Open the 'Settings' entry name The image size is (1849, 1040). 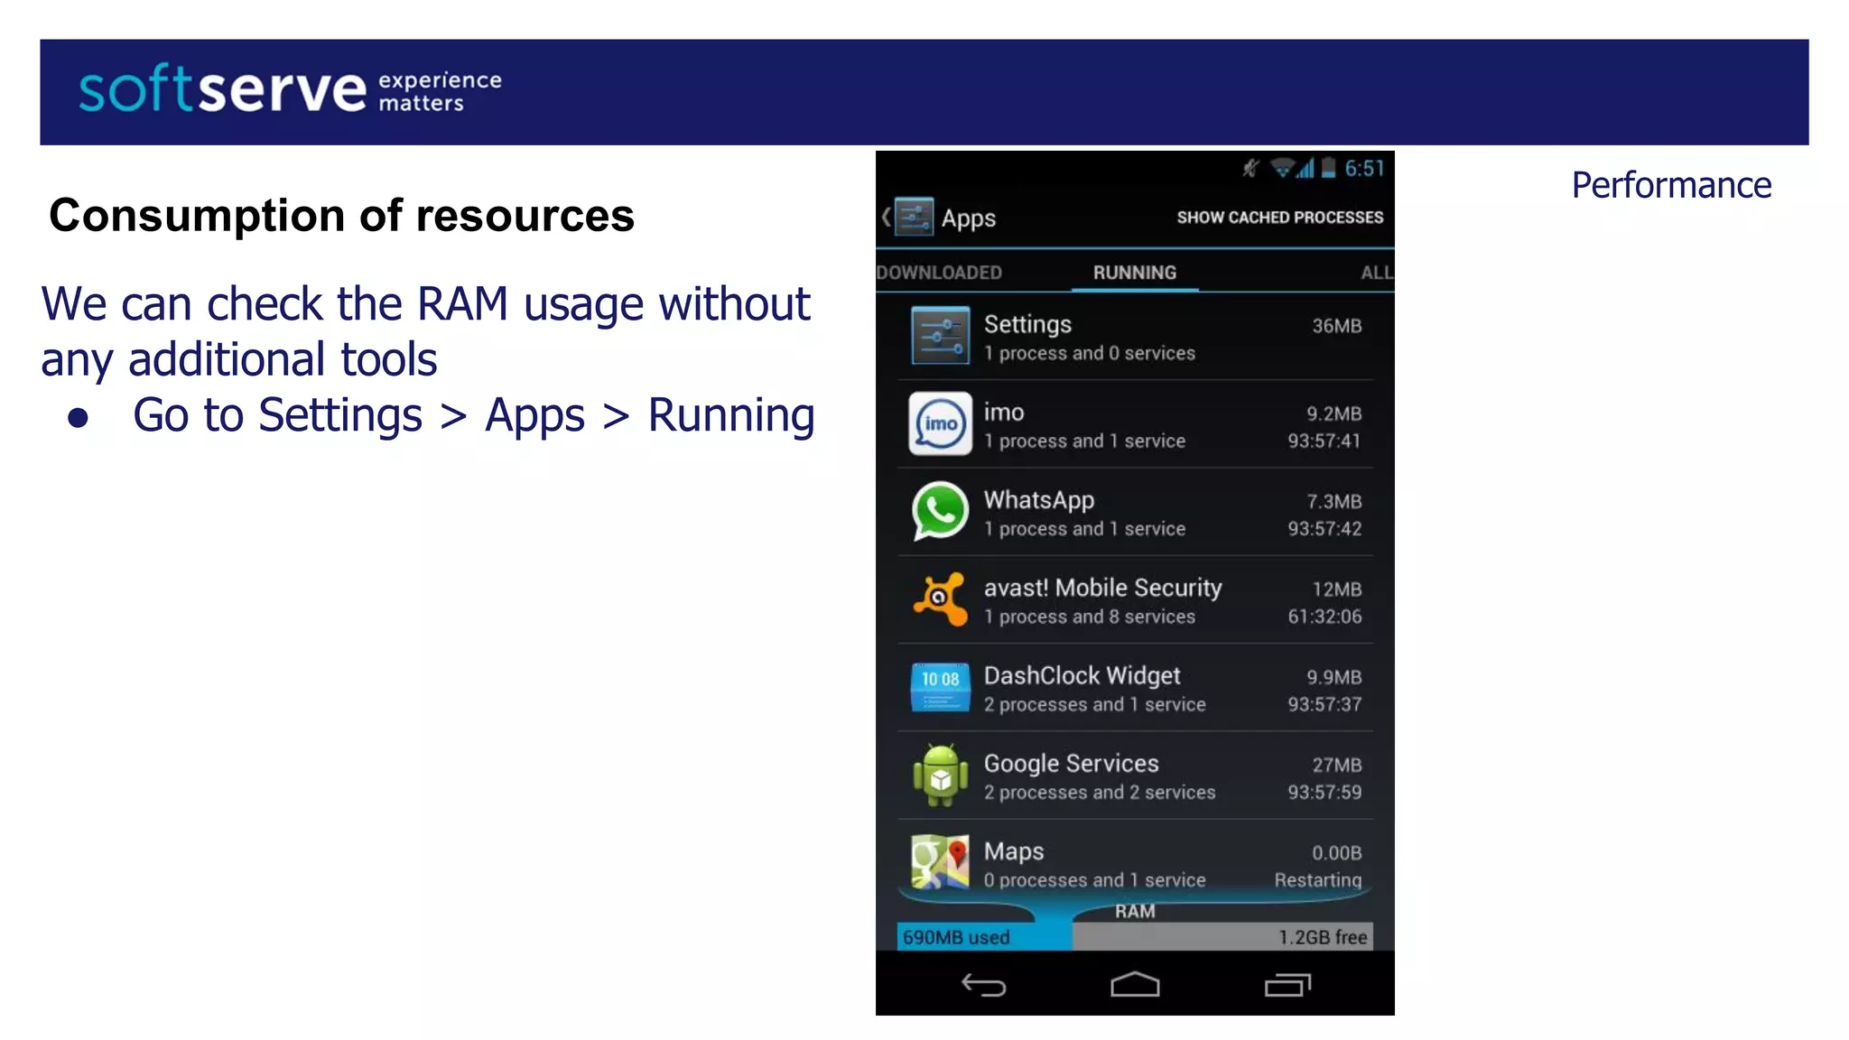click(x=1027, y=324)
